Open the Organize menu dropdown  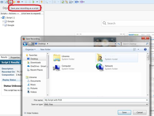31,49
